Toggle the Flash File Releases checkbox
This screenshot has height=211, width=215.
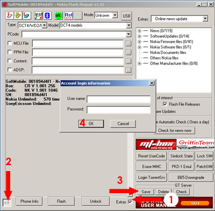[x=165, y=104]
